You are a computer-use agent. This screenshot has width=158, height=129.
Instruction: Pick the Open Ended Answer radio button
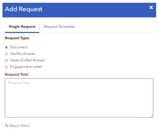(7, 60)
